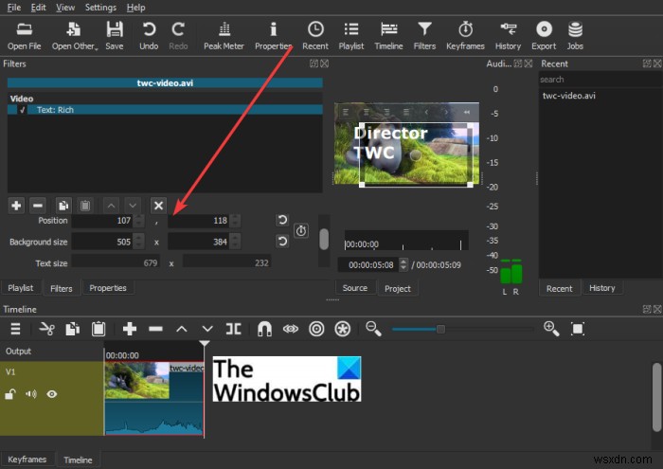Uncheck the Text: Rich filter checkbox
Image resolution: width=663 pixels, height=469 pixels.
(x=23, y=110)
